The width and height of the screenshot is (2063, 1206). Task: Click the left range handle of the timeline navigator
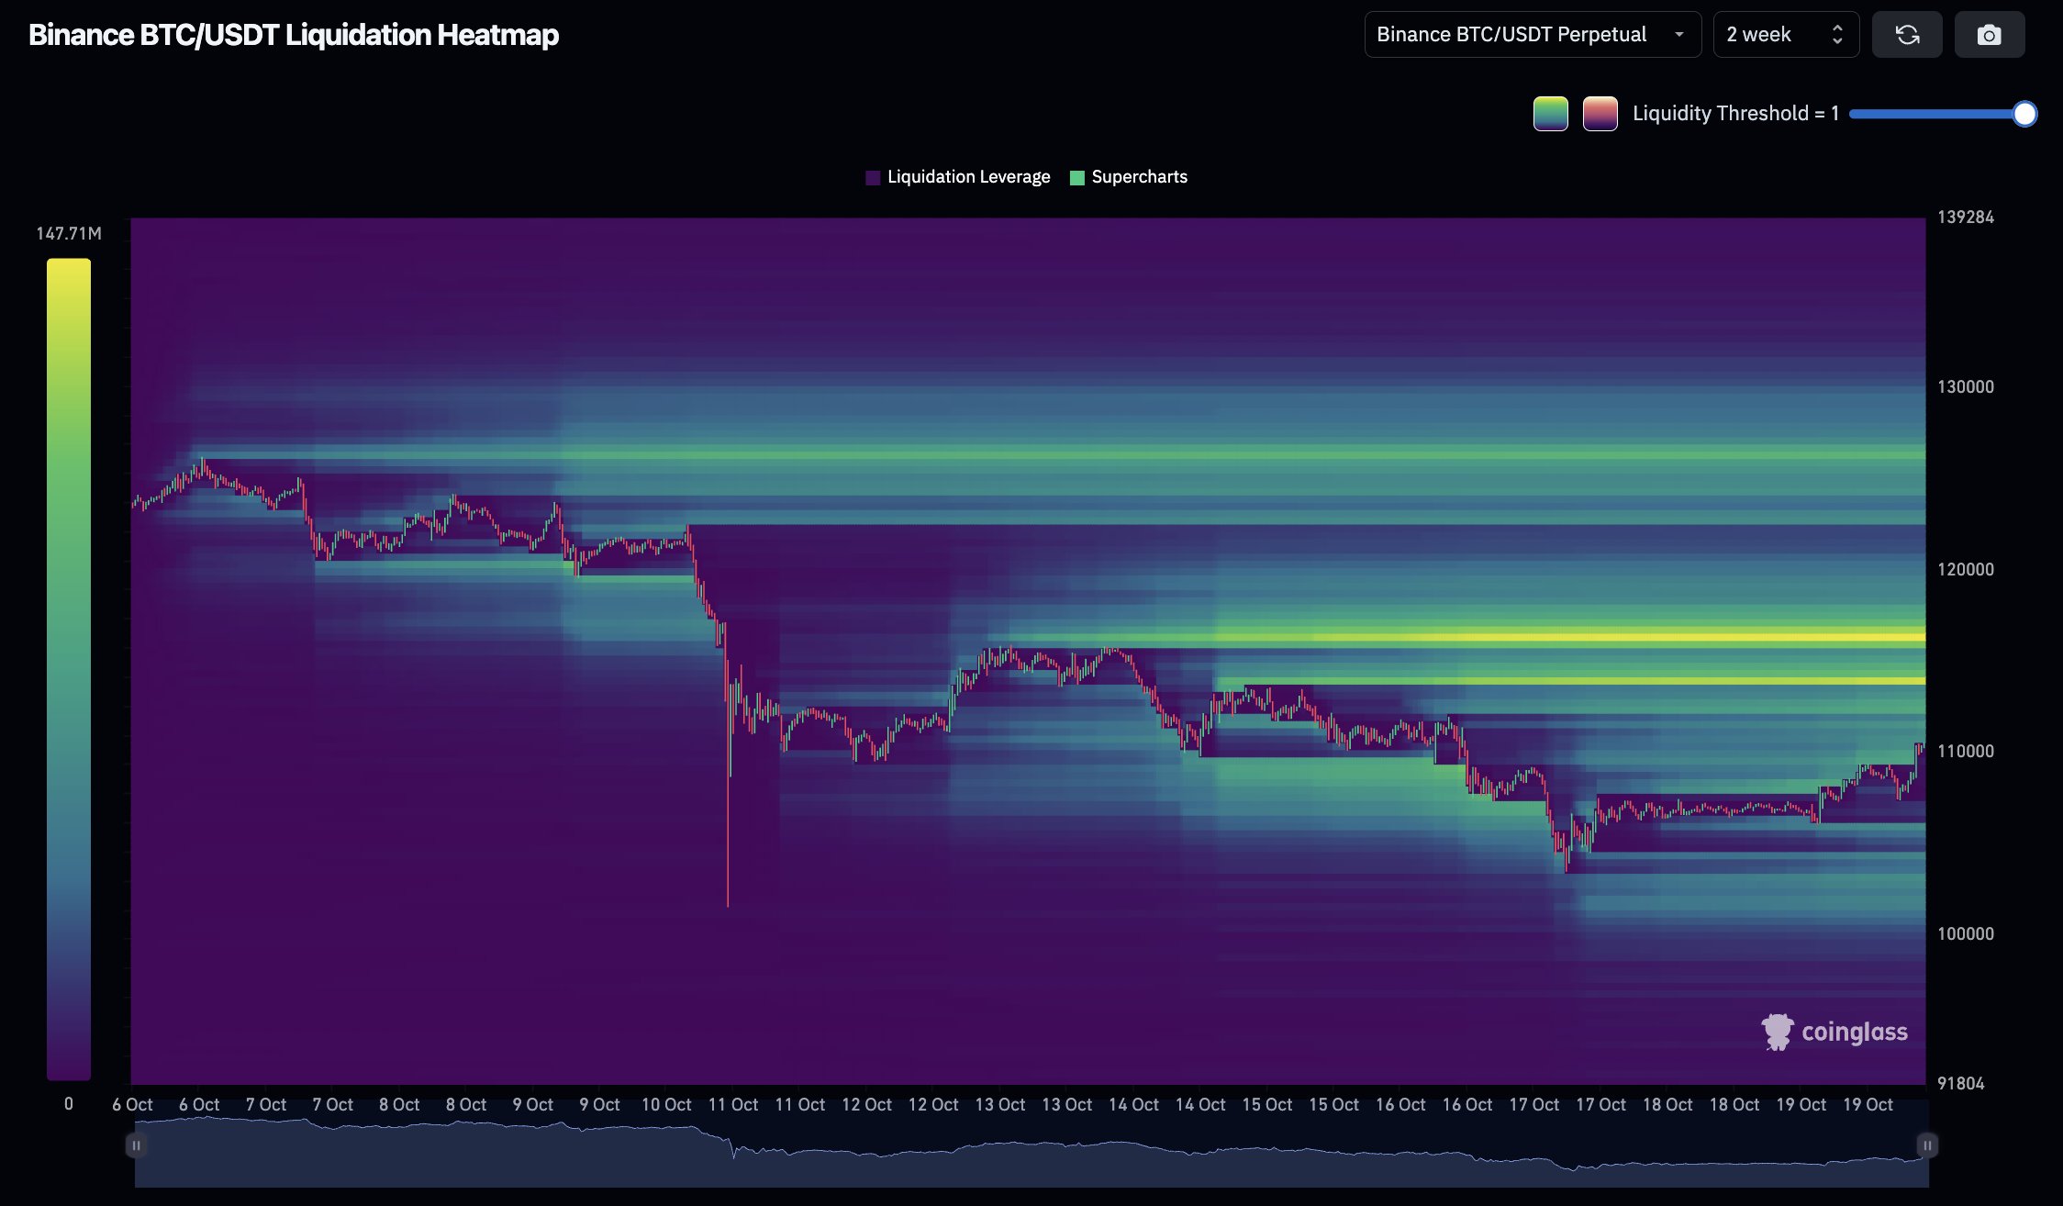(x=136, y=1145)
